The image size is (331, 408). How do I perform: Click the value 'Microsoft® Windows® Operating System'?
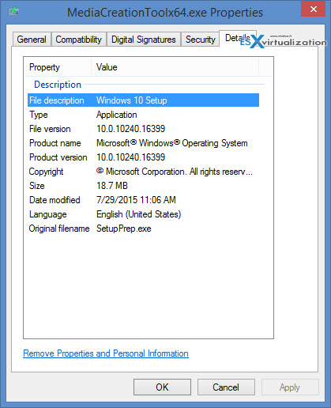coord(172,143)
